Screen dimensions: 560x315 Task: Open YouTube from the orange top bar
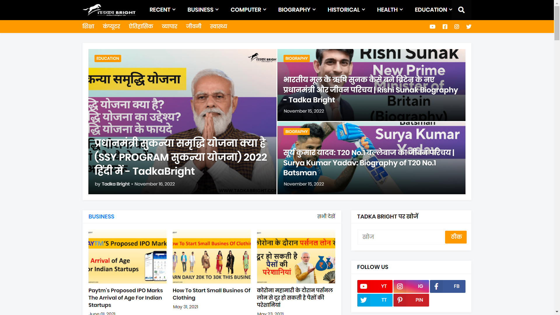433,27
